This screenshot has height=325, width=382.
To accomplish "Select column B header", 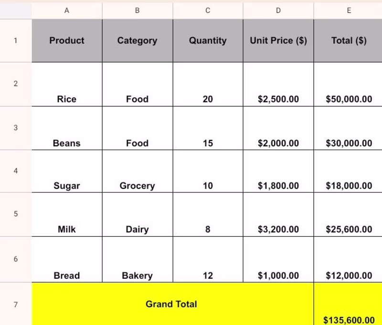I will coord(138,10).
